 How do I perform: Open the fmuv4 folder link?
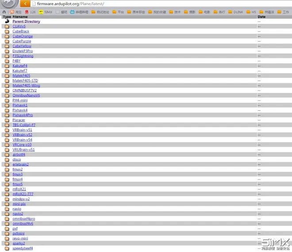click(18, 179)
